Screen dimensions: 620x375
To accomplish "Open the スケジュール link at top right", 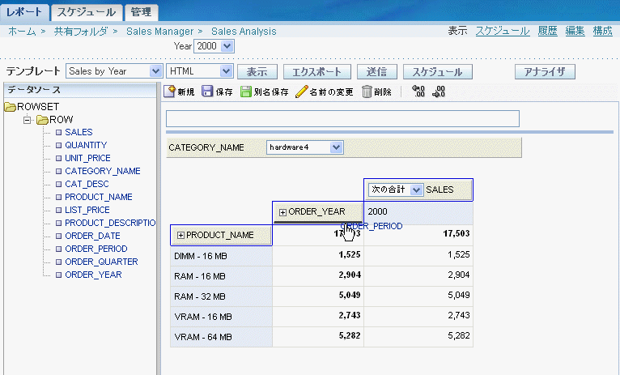I will click(502, 31).
